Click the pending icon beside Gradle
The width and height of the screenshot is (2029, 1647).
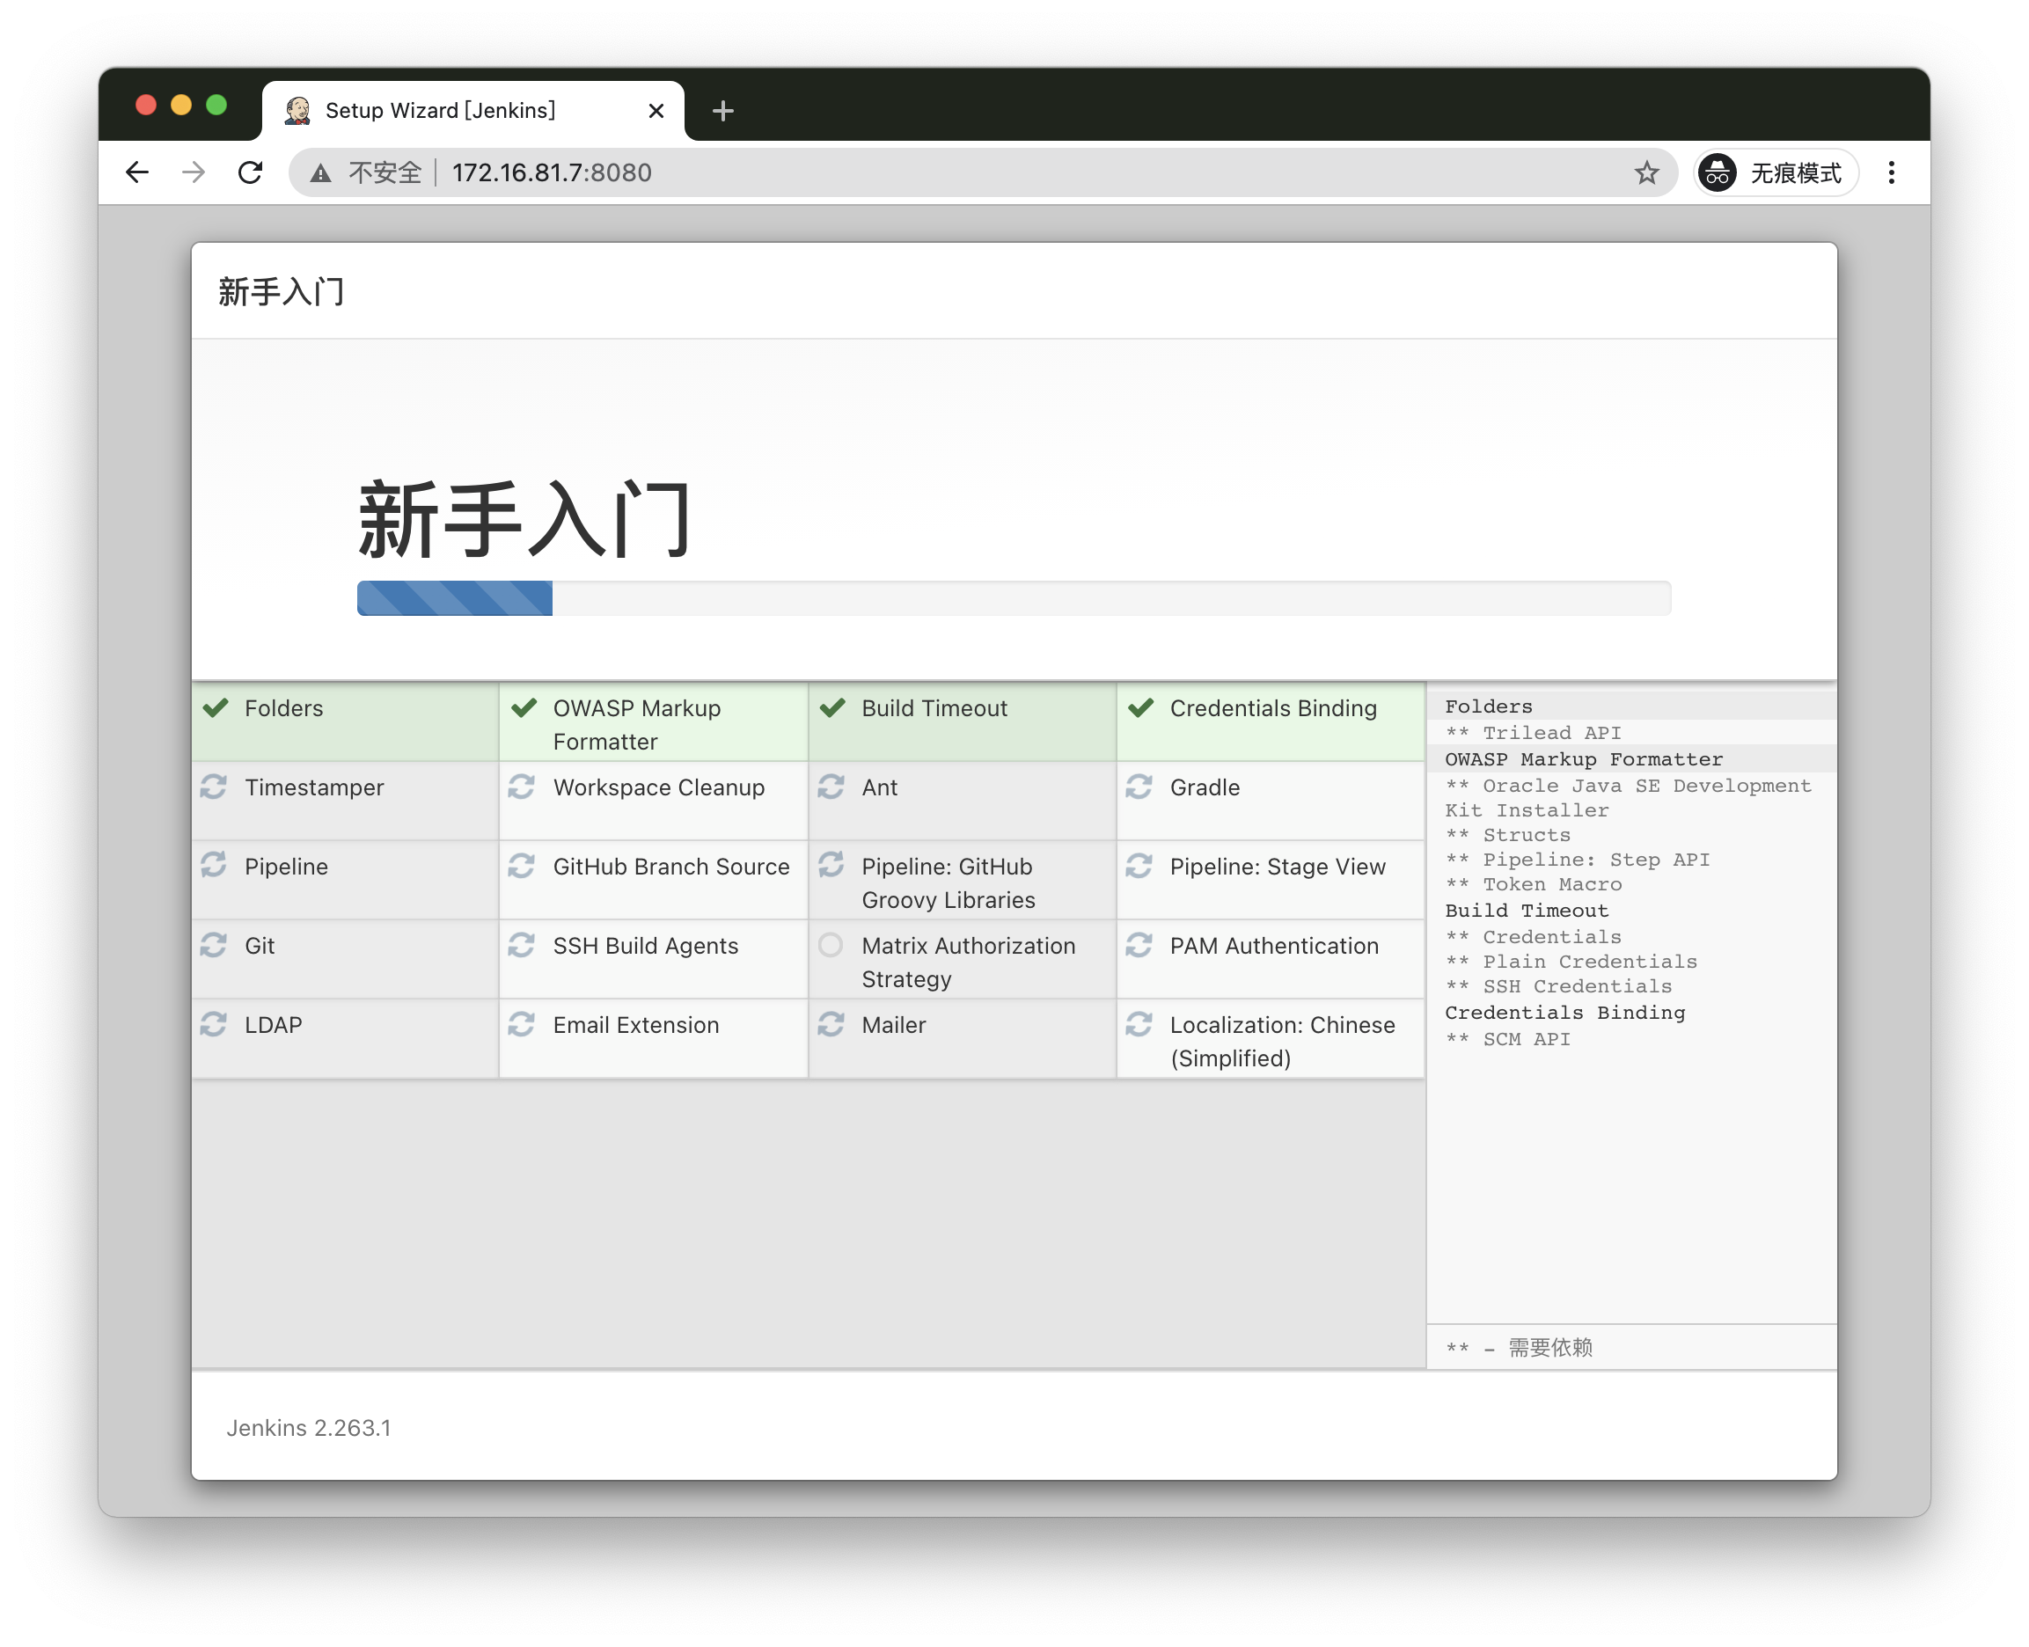click(x=1139, y=787)
